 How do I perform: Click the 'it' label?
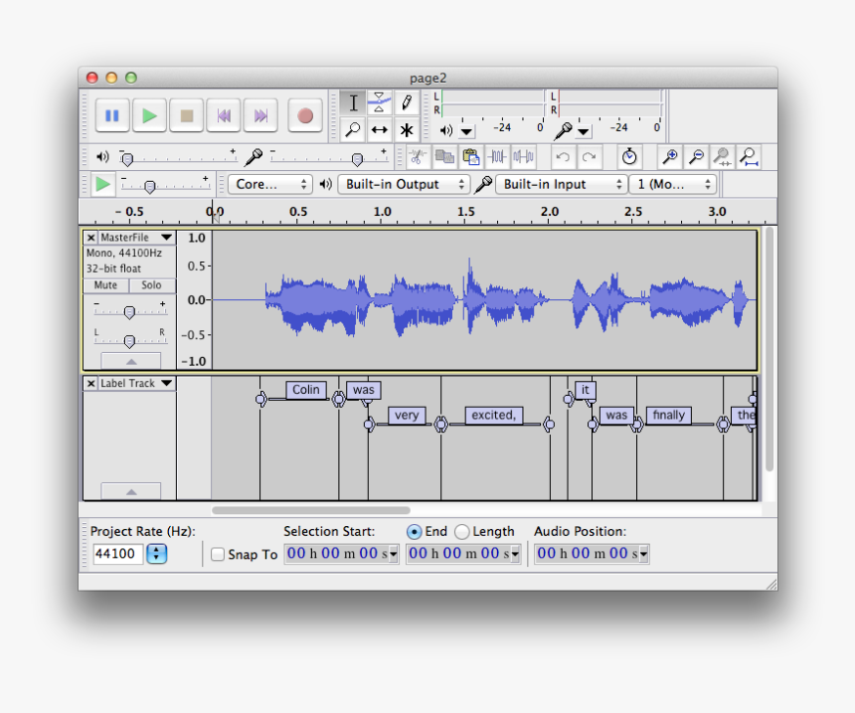[586, 390]
